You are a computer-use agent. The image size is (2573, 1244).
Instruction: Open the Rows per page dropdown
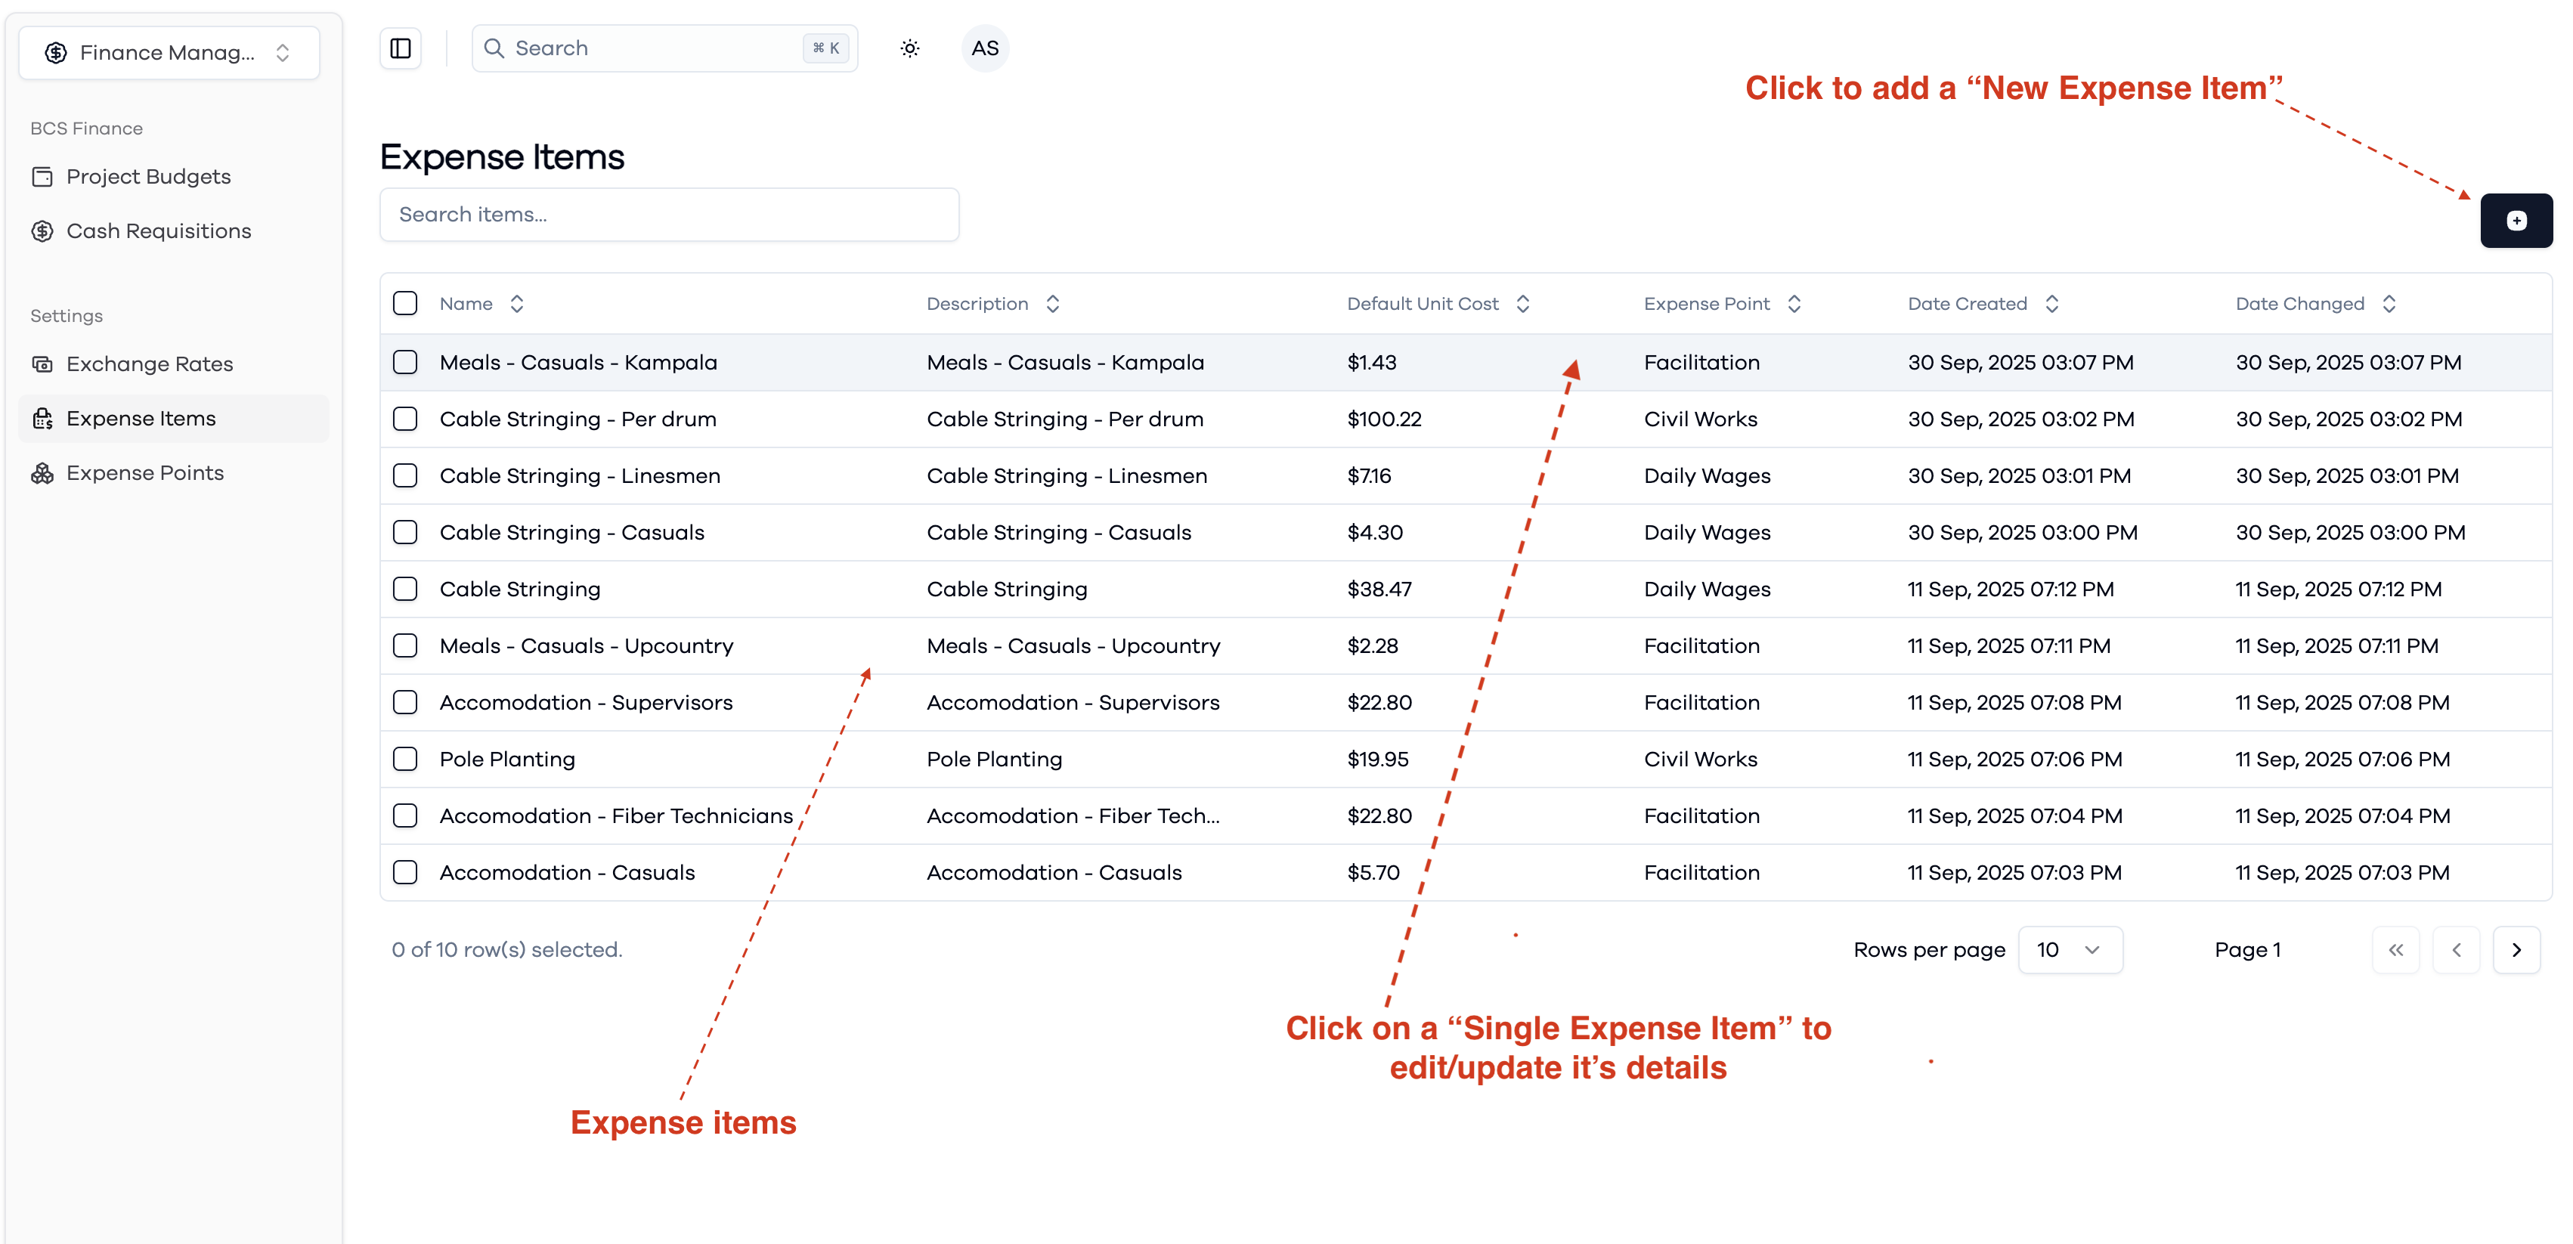[x=2070, y=949]
